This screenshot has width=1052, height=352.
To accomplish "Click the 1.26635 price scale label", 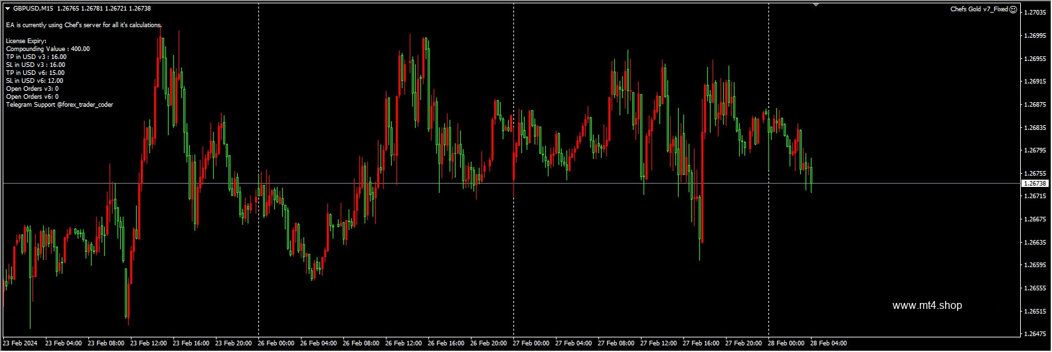I will (x=1035, y=243).
